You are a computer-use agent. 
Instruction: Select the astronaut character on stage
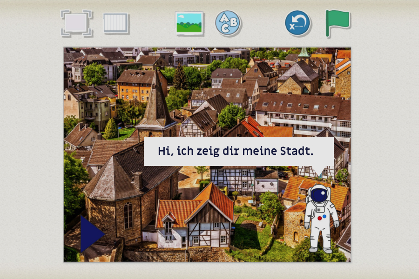click(321, 219)
